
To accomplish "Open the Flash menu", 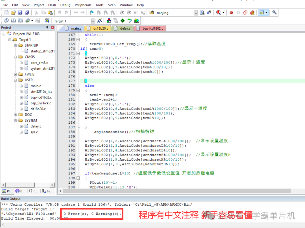I will [x=52, y=5].
